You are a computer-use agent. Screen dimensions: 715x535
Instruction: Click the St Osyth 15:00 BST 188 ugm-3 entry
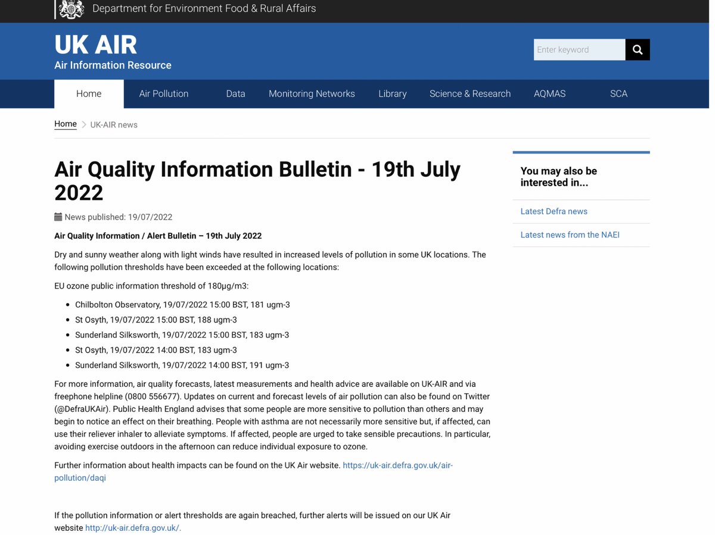[x=156, y=320]
